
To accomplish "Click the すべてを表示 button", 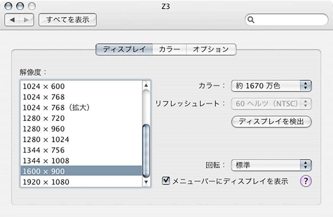I will [x=68, y=20].
